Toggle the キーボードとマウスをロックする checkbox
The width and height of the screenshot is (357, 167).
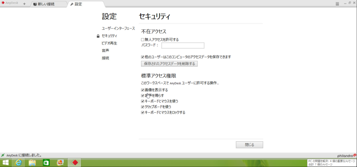click(142, 112)
